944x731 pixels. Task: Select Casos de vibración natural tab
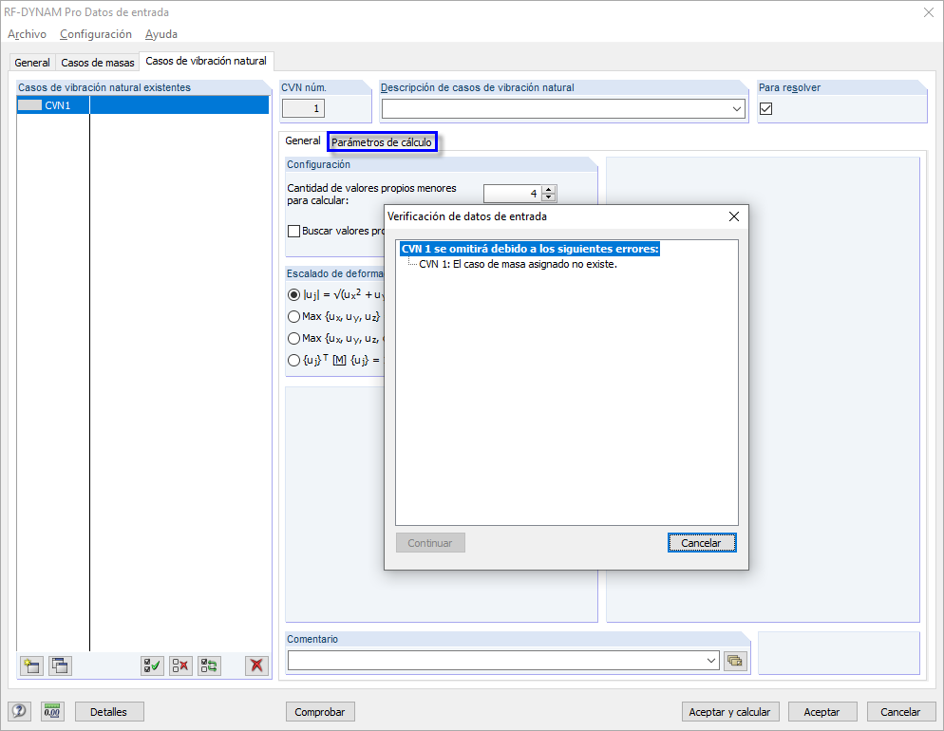[x=206, y=61]
